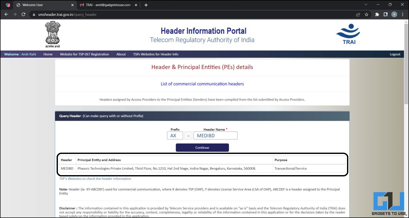
Task: Minimize the browser window
Action: (x=378, y=5)
